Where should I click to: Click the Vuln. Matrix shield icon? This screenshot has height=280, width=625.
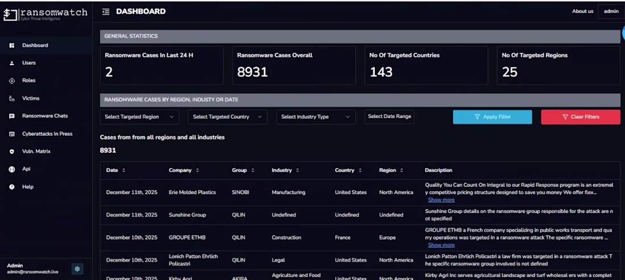coord(12,151)
